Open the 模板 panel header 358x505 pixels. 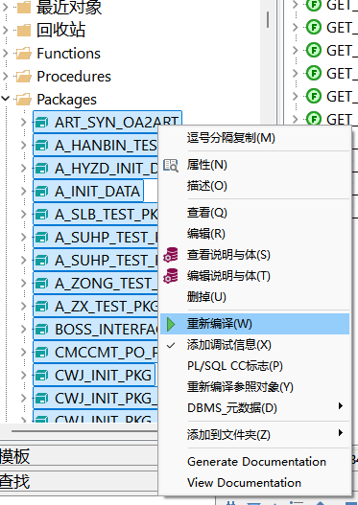pyautogui.click(x=79, y=456)
